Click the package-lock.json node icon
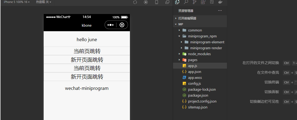The image size is (297, 120). coord(184,89)
